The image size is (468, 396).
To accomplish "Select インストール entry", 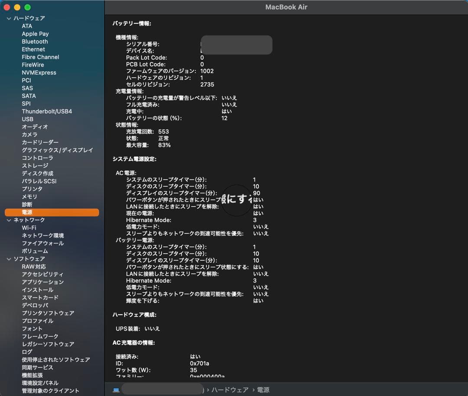I will pyautogui.click(x=38, y=290).
